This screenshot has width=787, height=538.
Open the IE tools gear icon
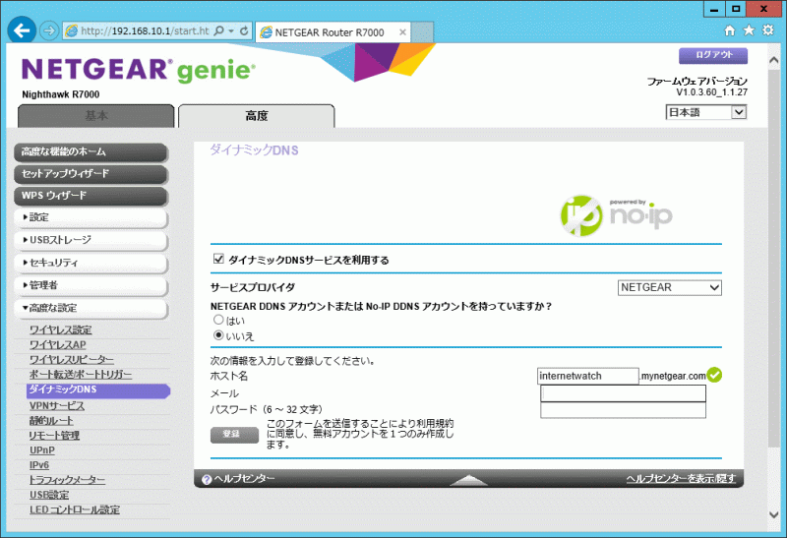coord(767,30)
